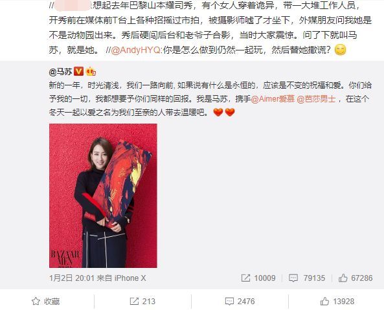Screen dimensions: 384x310
Task: Open the @AndyHYQ mention link
Action: (x=136, y=50)
